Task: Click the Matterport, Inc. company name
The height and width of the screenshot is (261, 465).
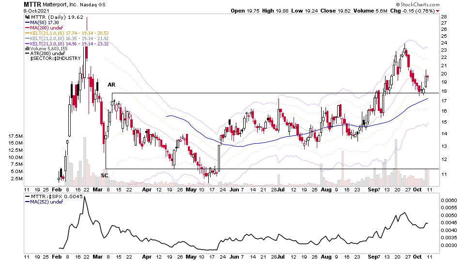Action: tap(60, 5)
